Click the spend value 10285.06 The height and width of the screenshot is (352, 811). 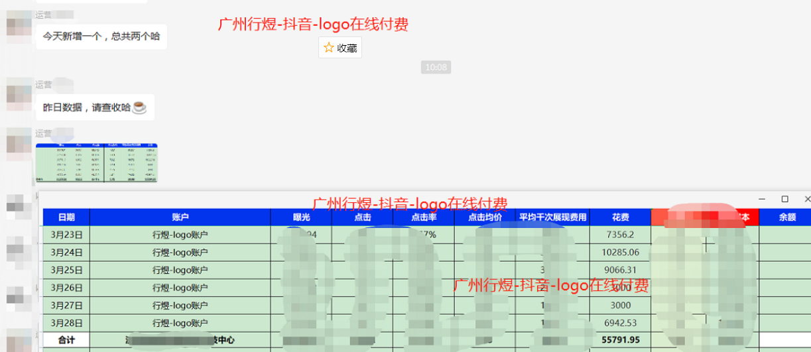coord(621,252)
